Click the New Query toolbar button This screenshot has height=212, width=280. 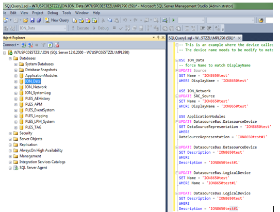click(x=57, y=20)
